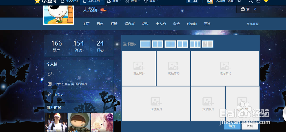Select six-photo grey template layout
The height and width of the screenshot is (132, 286).
click(x=208, y=44)
